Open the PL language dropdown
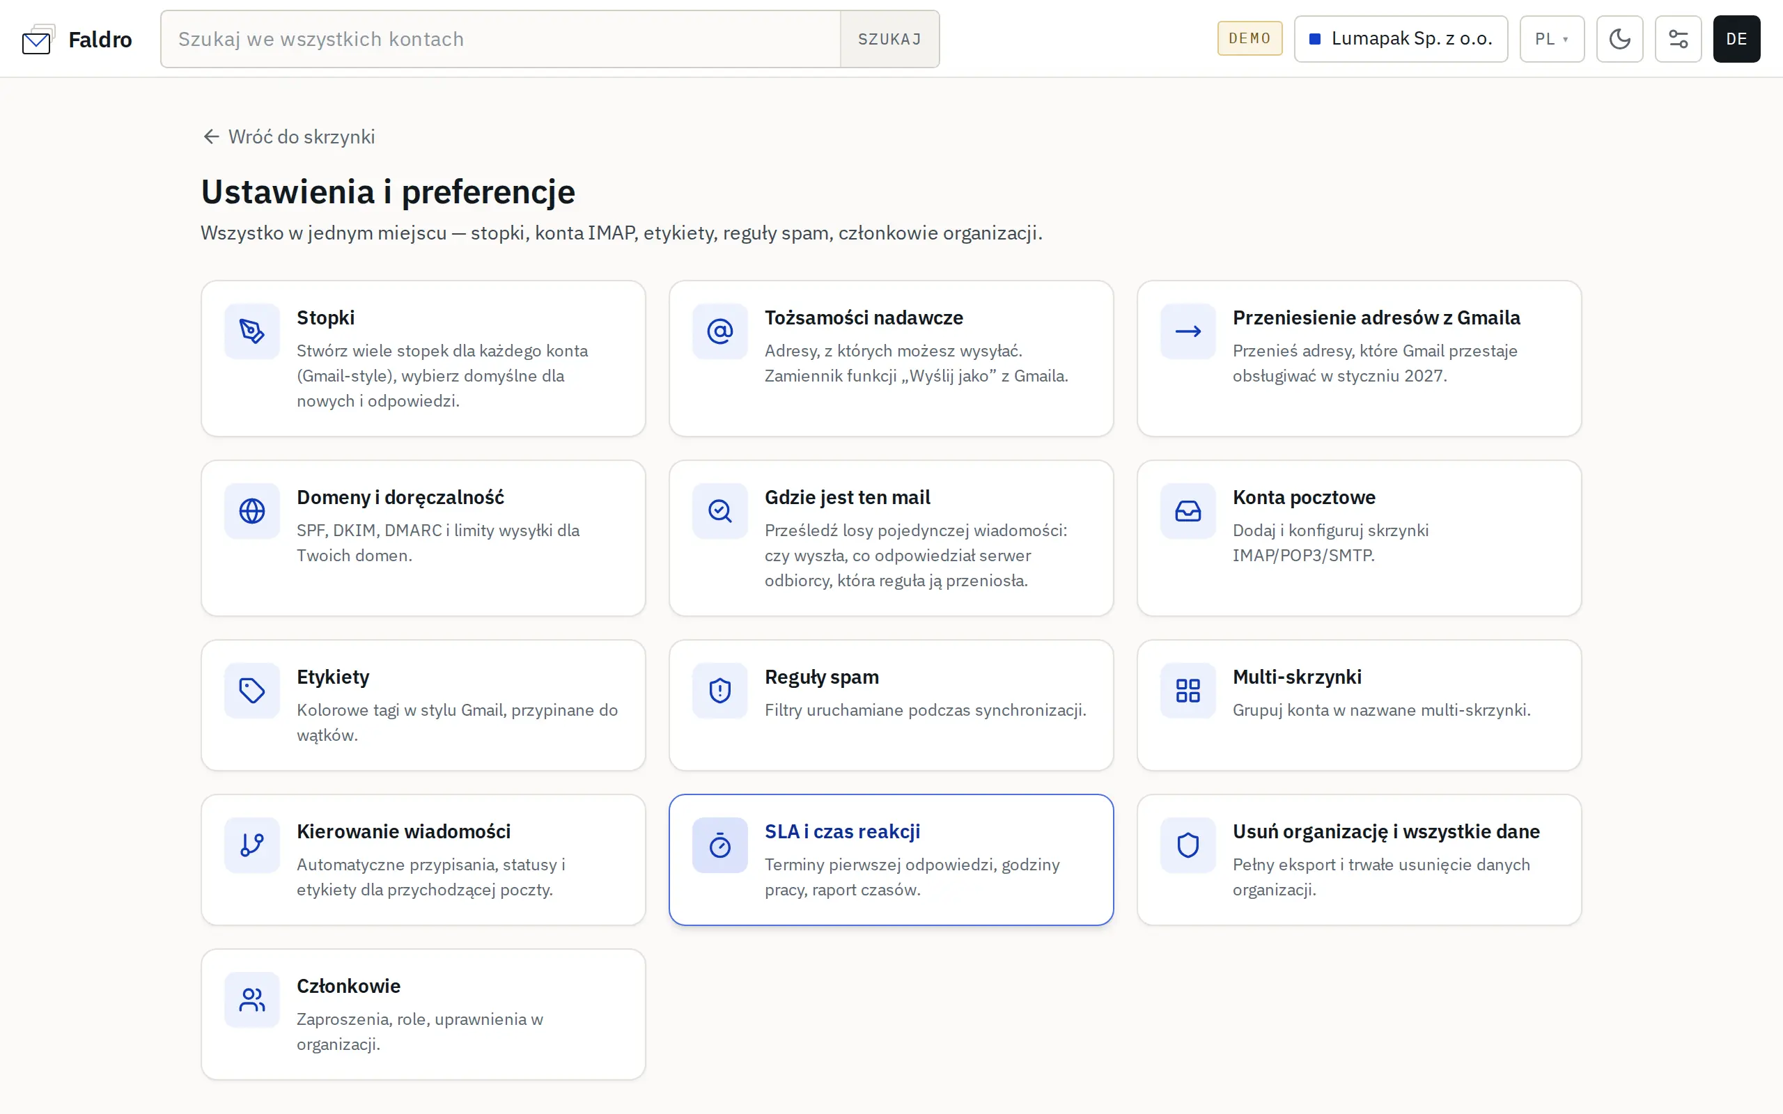 click(x=1552, y=39)
